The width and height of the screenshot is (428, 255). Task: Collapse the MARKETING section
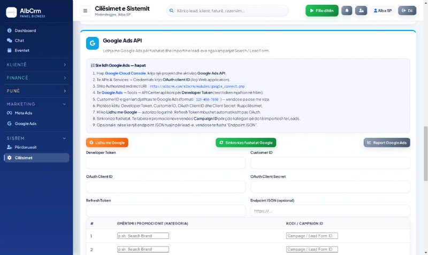click(x=36, y=104)
